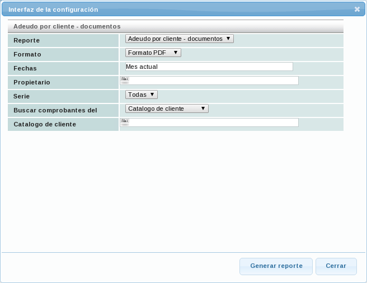Click the small icon in Propietario field
367x283 pixels.
point(124,80)
